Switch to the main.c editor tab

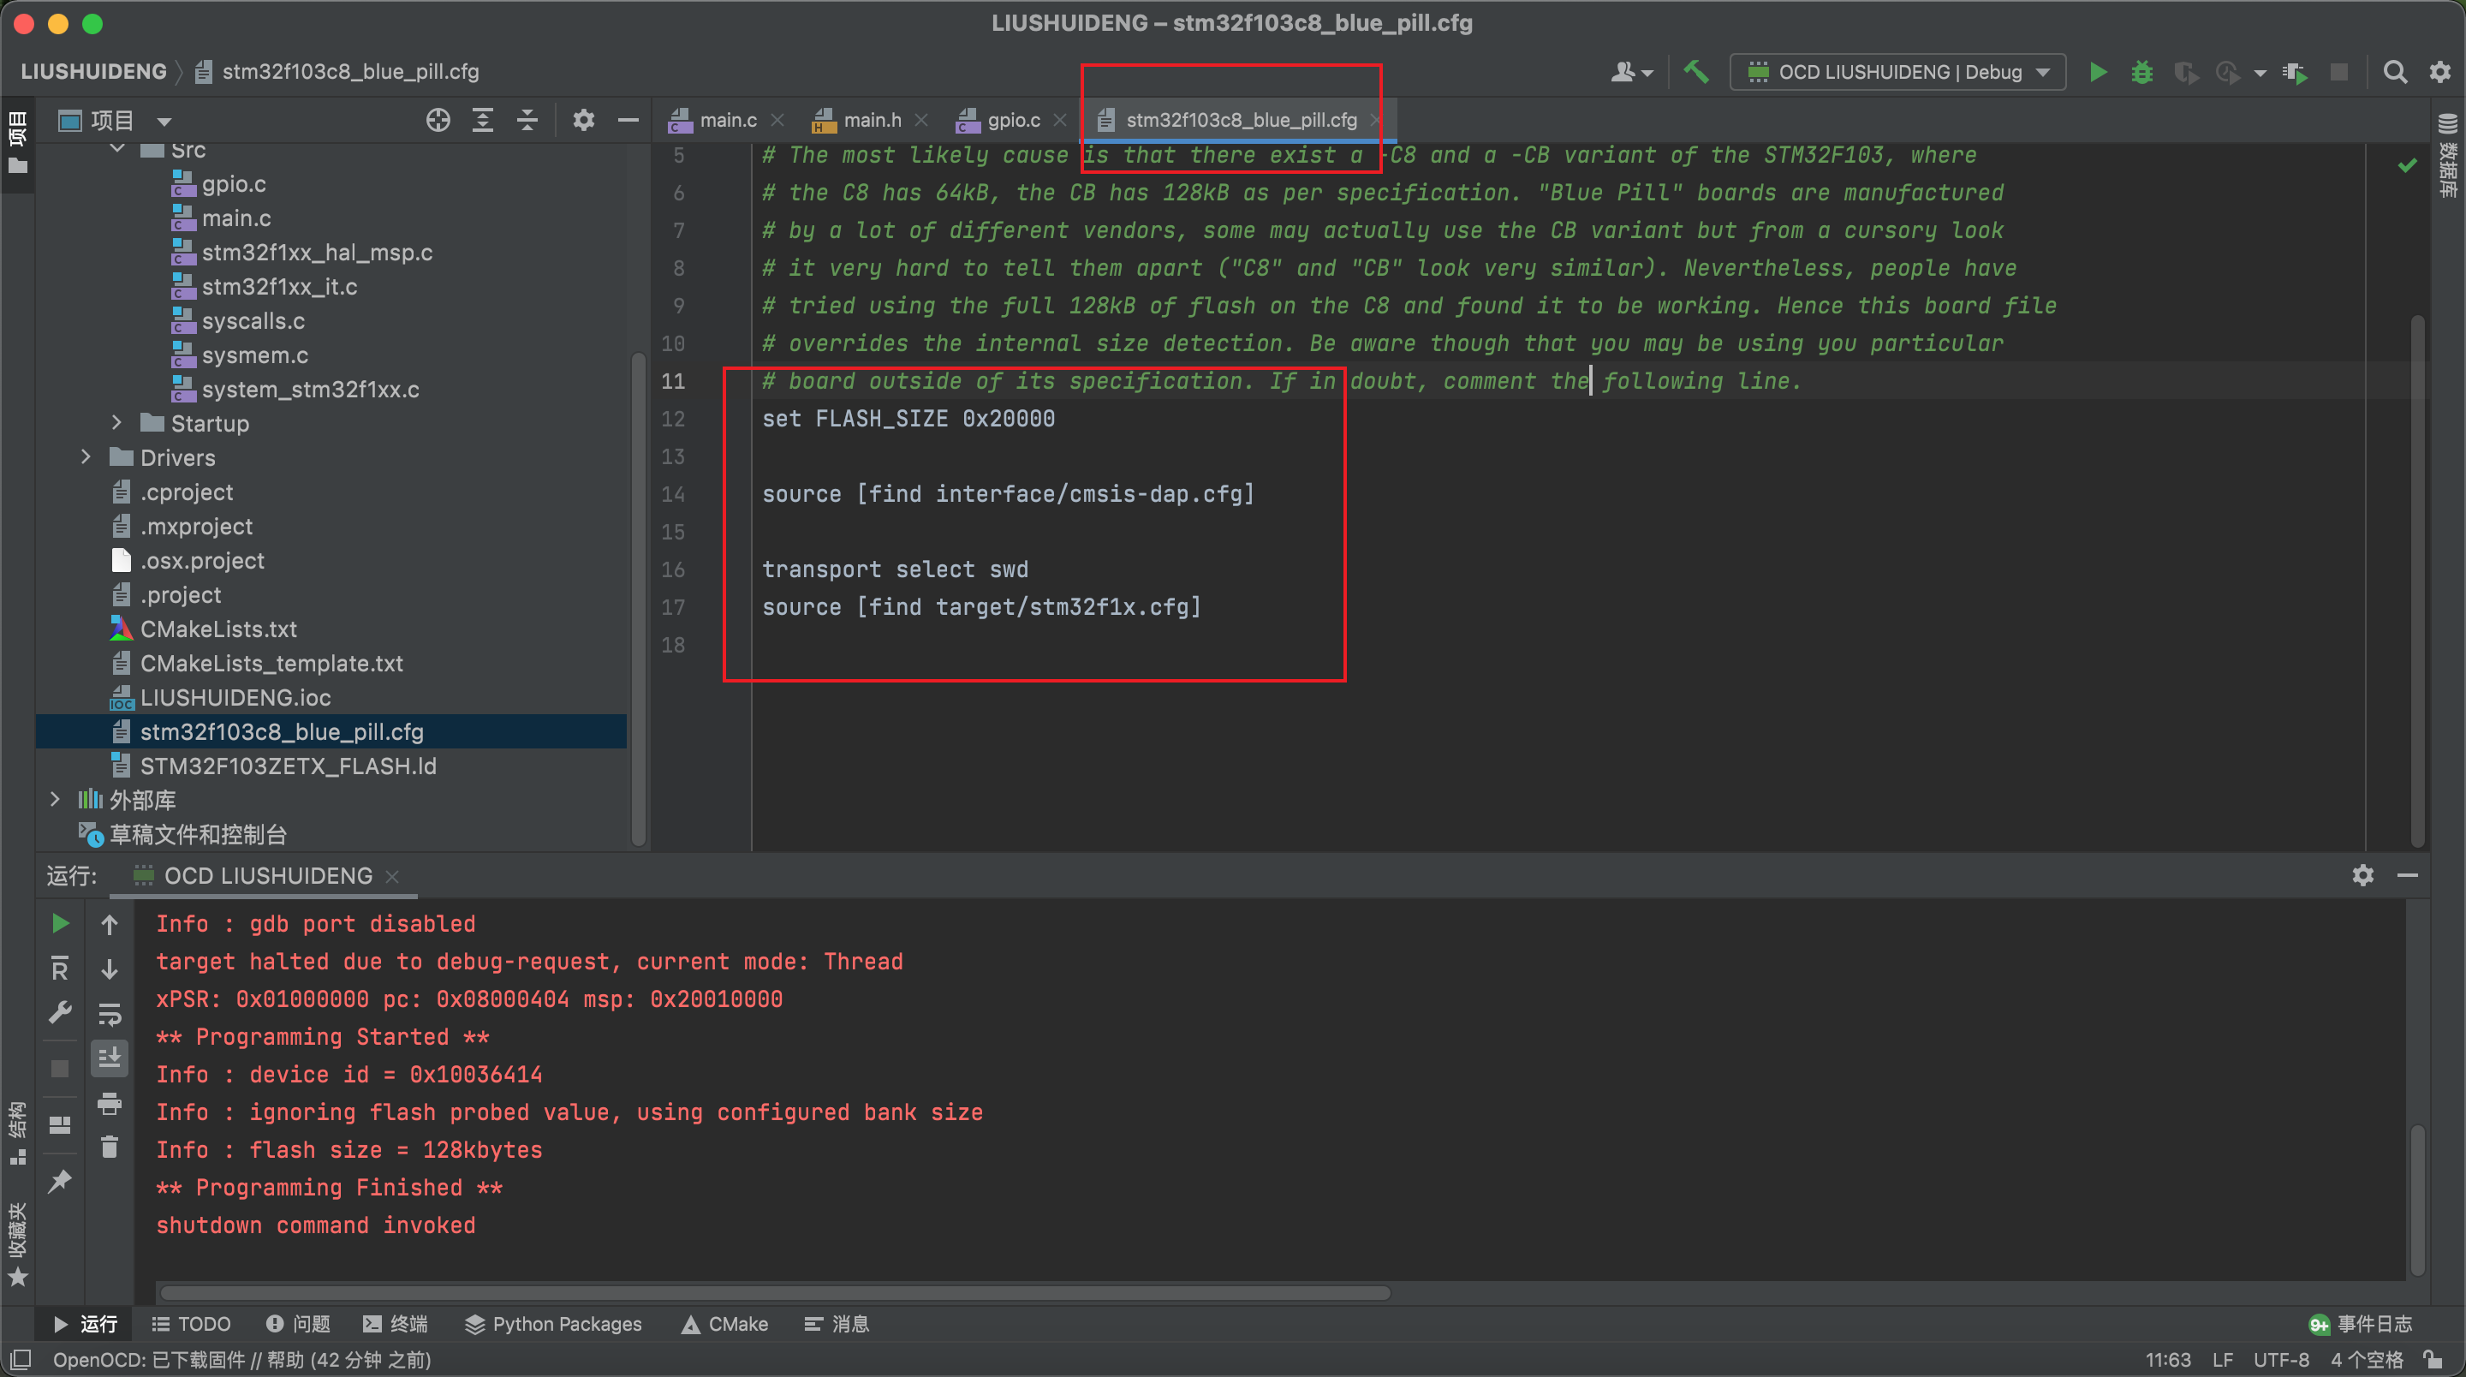[x=727, y=121]
